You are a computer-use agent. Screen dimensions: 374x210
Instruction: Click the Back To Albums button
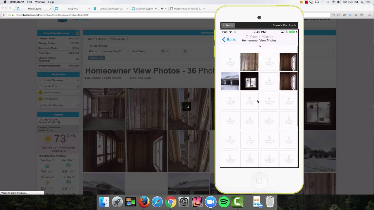97,39
